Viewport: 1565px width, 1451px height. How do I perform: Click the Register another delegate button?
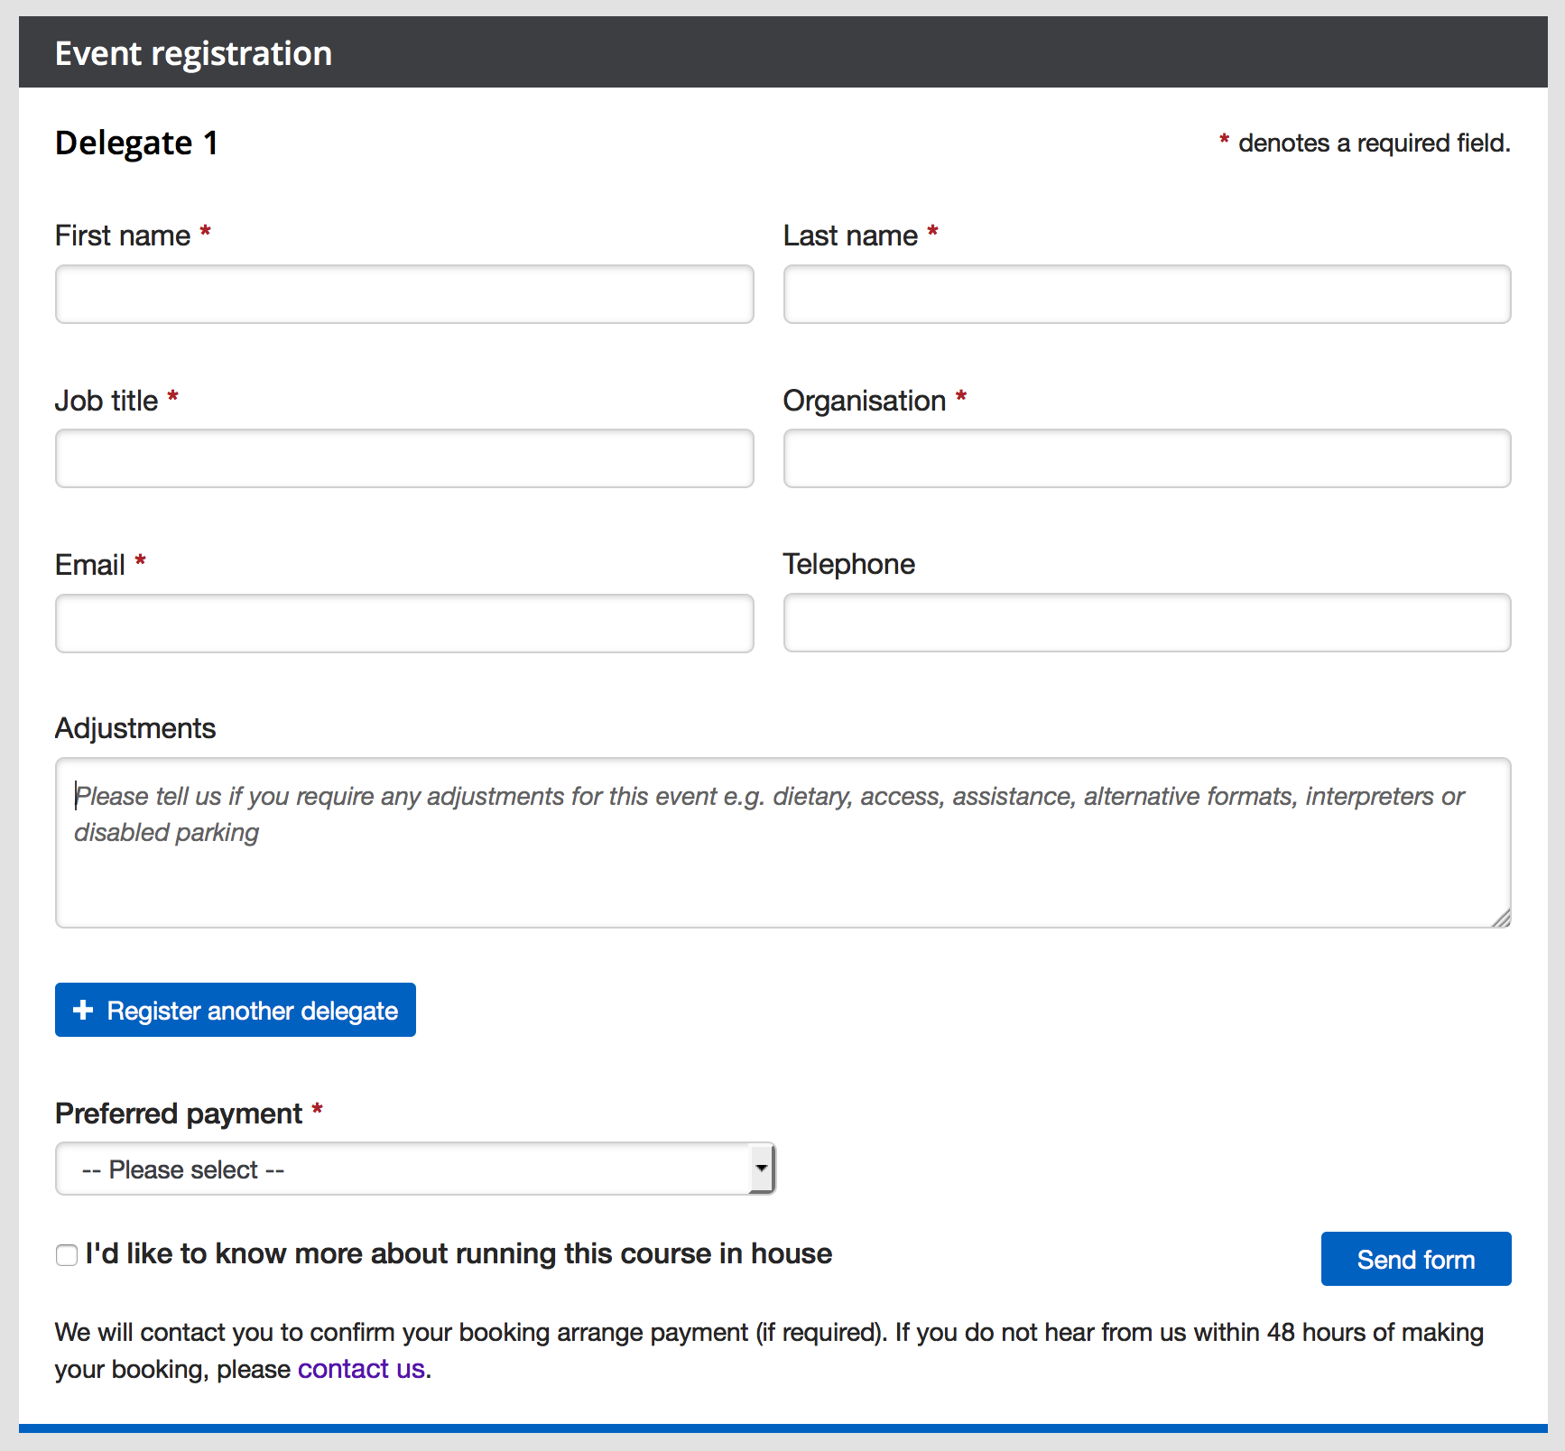pos(236,1010)
